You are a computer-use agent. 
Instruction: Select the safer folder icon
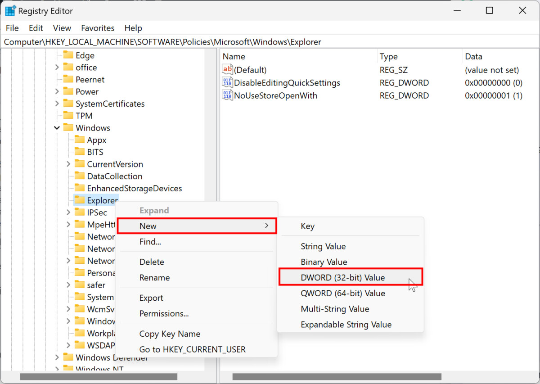point(80,285)
